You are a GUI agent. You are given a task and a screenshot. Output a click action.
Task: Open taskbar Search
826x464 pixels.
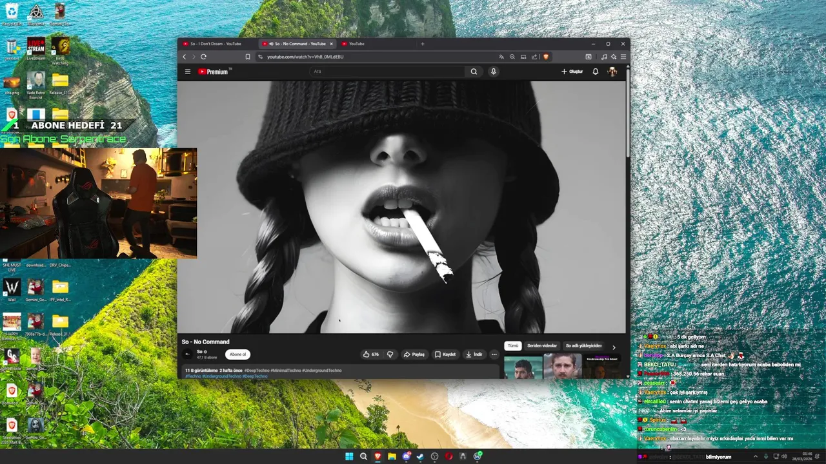363,456
